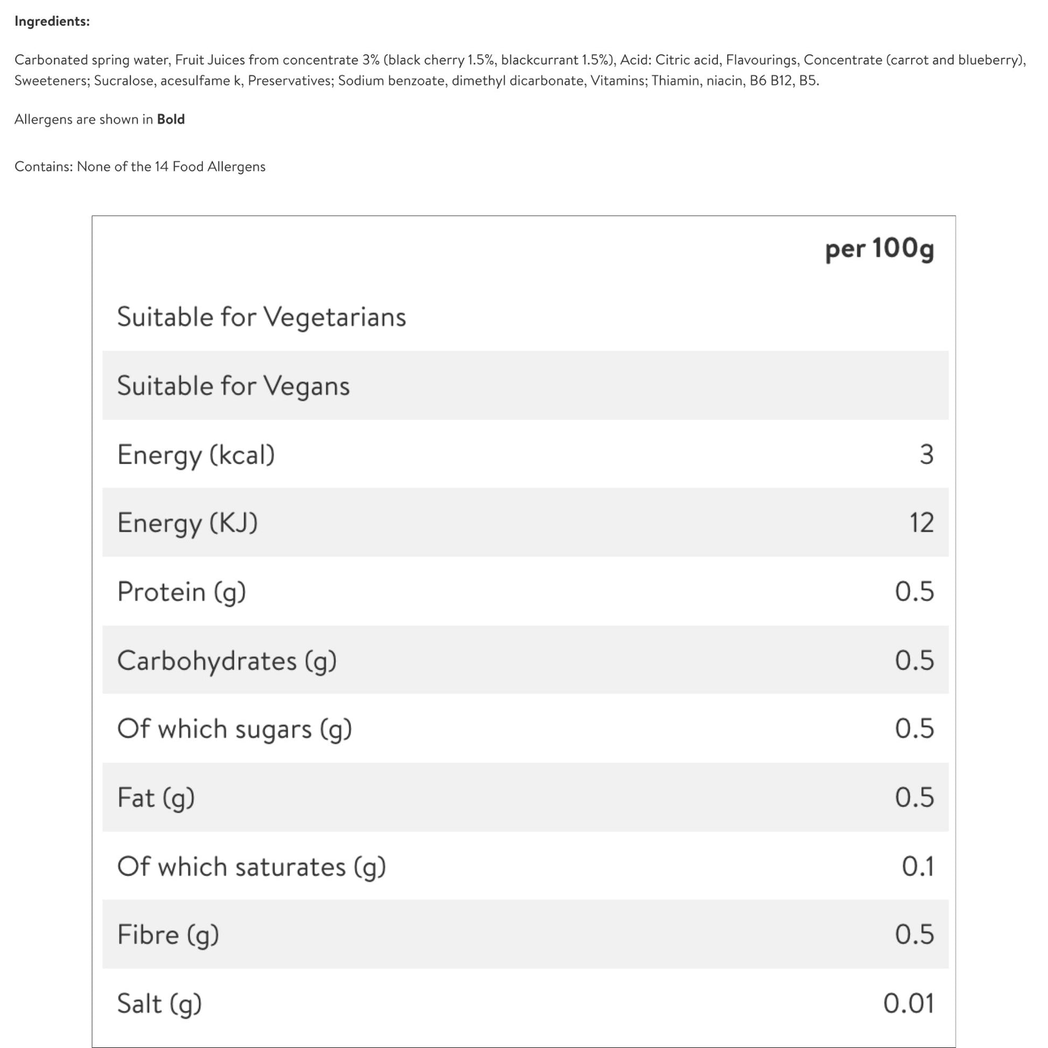Image resolution: width=1048 pixels, height=1048 pixels.
Task: Click the 0.01 salt value
Action: click(x=909, y=1003)
